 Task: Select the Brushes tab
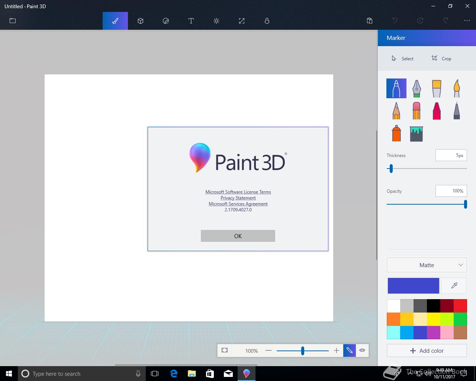[115, 21]
